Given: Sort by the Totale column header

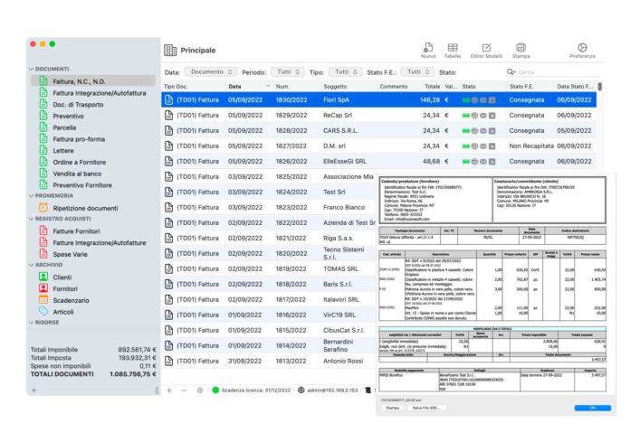Looking at the screenshot, I should (x=433, y=86).
